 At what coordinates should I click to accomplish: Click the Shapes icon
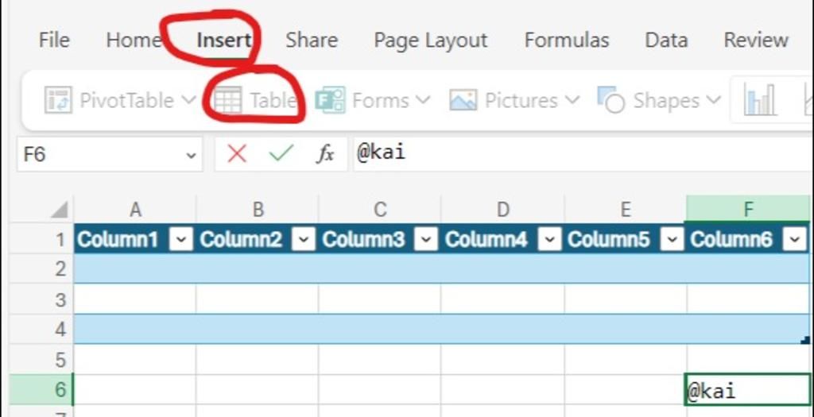coord(610,100)
